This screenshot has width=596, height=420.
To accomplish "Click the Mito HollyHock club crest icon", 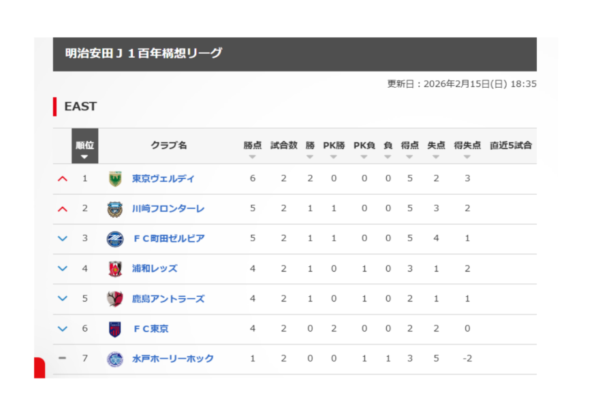I will point(115,359).
